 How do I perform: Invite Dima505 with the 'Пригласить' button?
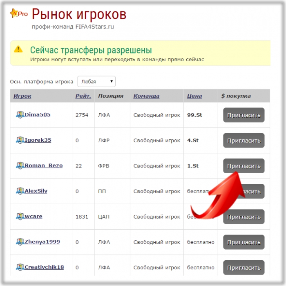(244, 115)
